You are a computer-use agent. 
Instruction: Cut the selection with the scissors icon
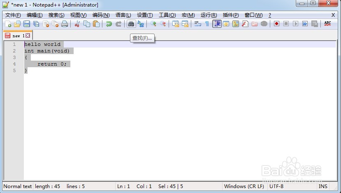(77, 24)
